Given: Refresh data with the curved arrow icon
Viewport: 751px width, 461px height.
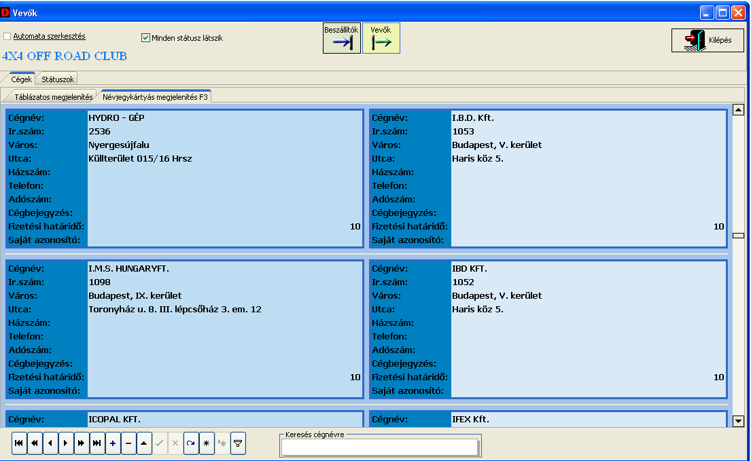Looking at the screenshot, I should point(190,443).
